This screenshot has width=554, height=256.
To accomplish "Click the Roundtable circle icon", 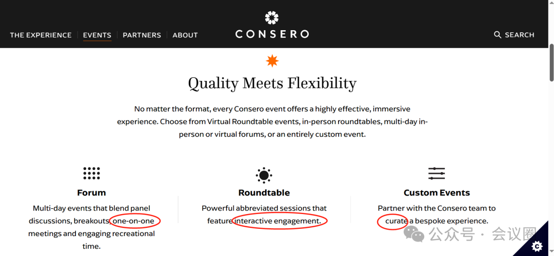I will pos(264,175).
